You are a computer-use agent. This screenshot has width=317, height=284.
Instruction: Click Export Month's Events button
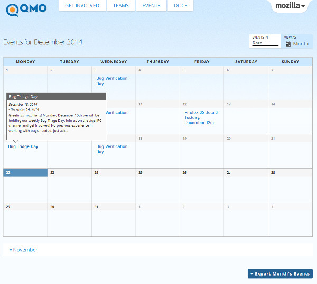pos(280,274)
